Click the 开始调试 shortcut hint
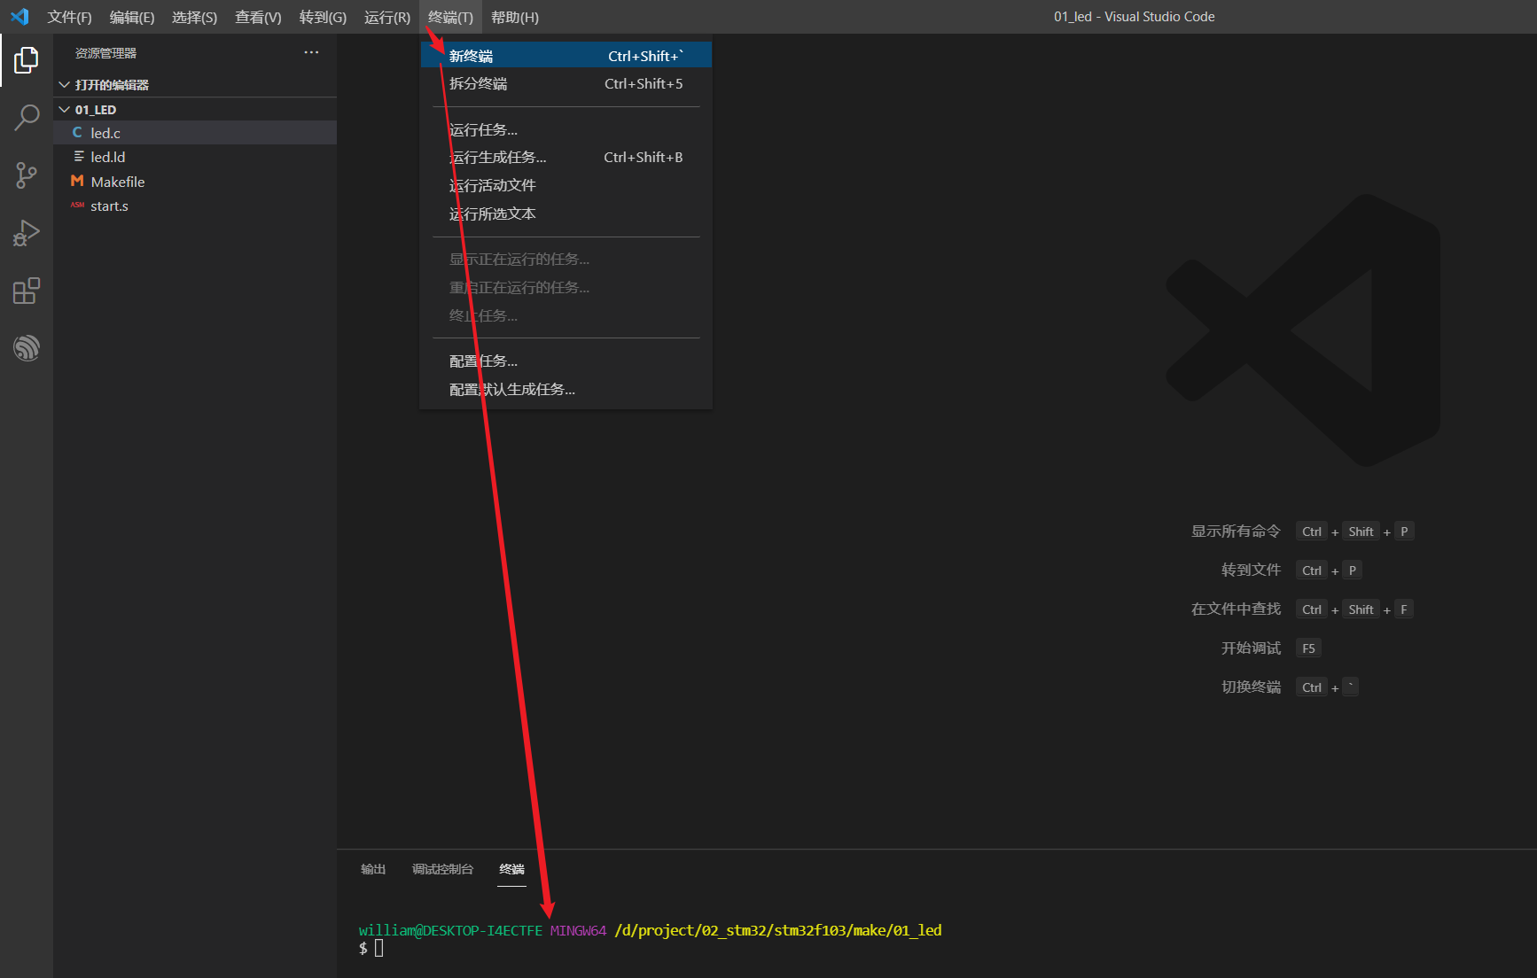 pos(1251,648)
